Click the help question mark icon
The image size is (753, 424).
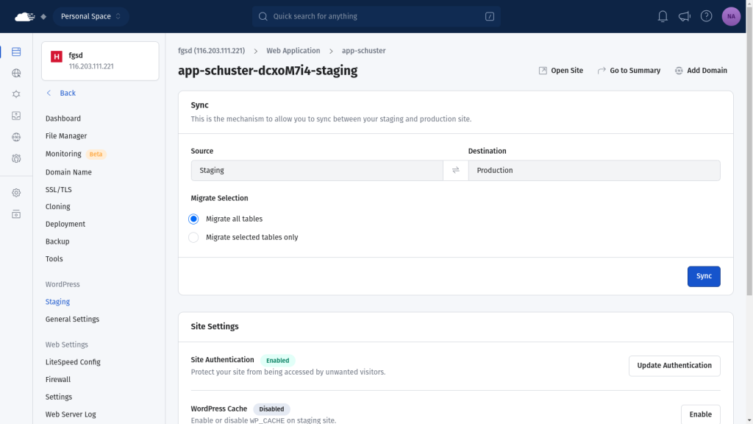tap(706, 16)
